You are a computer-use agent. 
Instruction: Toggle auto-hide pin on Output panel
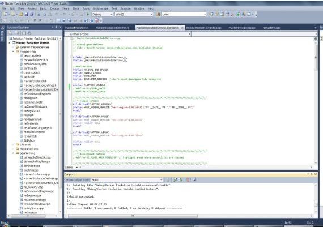(x=312, y=174)
